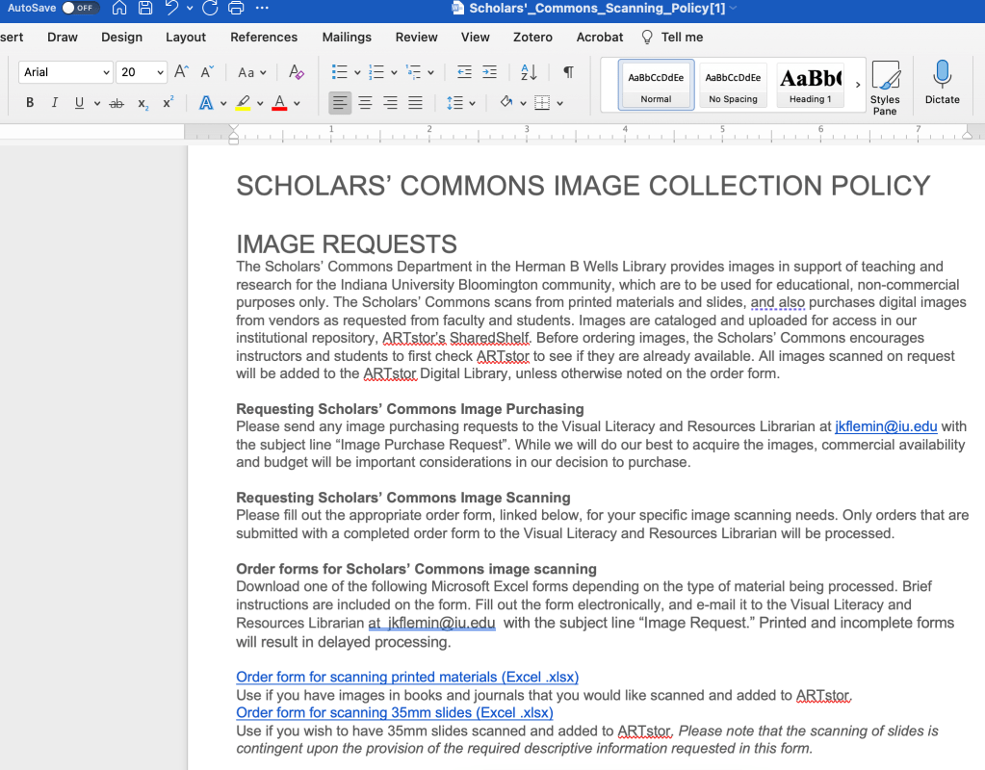Click the Sort A-Z icon
Viewport: 985px width, 770px height.
click(529, 72)
